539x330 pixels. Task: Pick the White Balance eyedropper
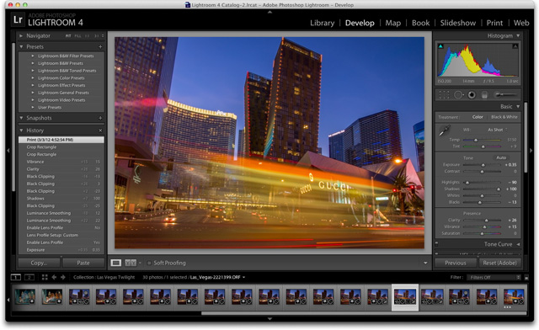pyautogui.click(x=444, y=130)
